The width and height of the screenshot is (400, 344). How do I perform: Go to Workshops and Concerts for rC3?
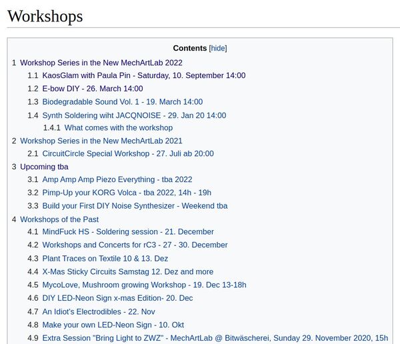(135, 245)
